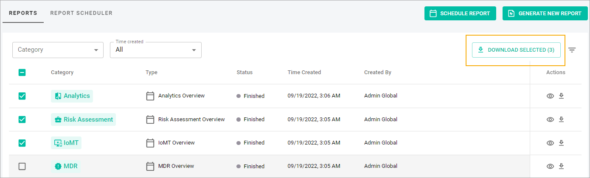This screenshot has width=590, height=178.
Task: Uncheck the IoMT row checkbox
Action: (x=22, y=143)
